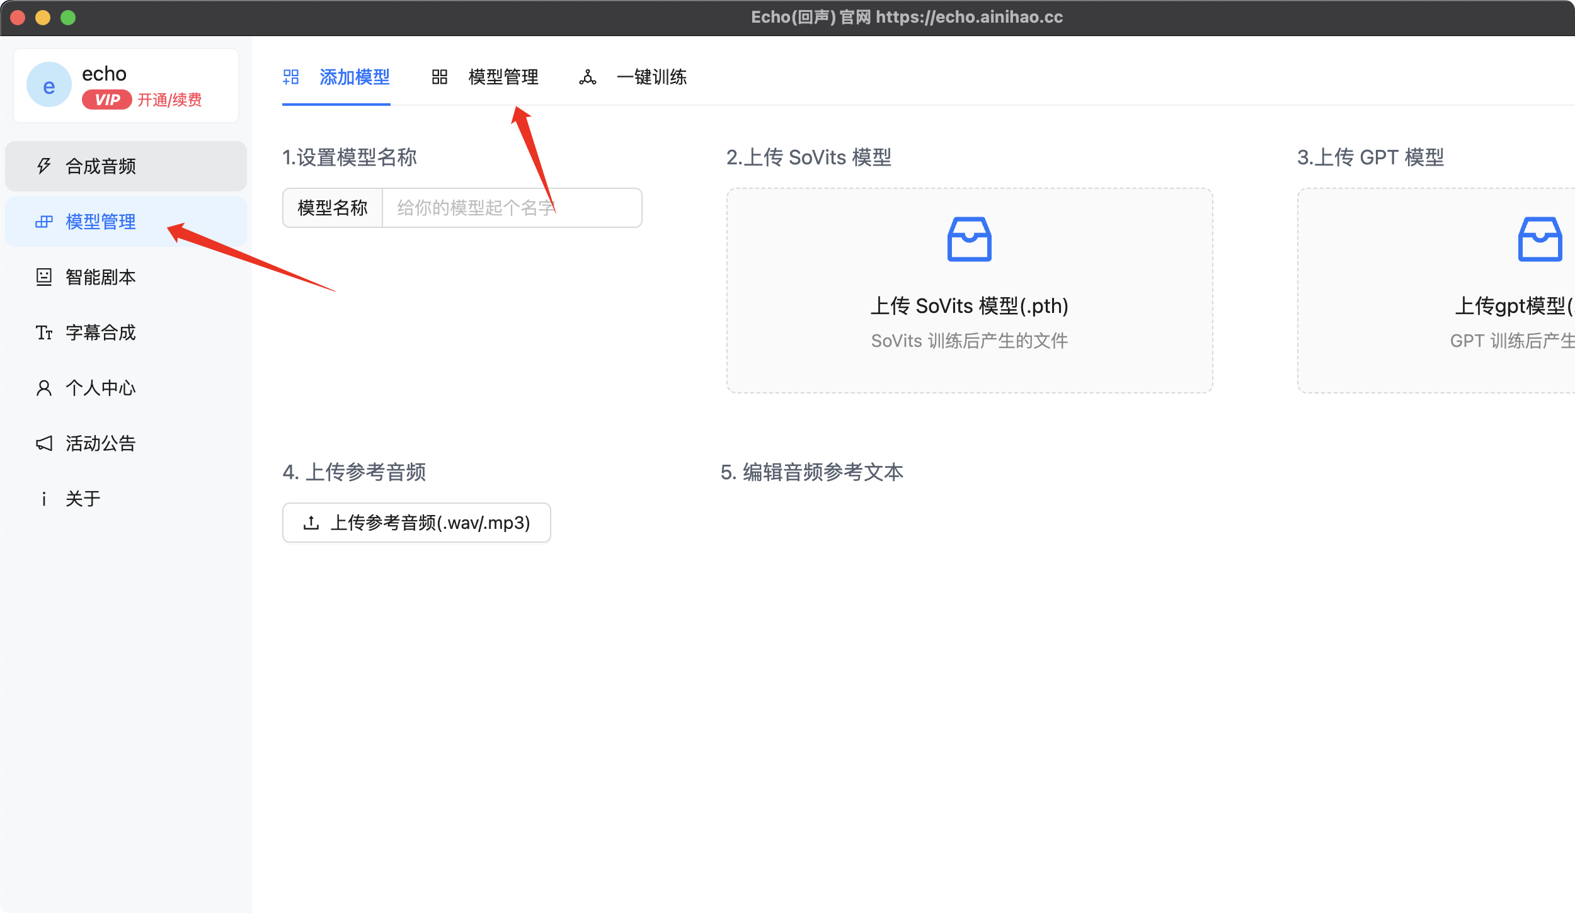Open 合成音频 in the sidebar
The width and height of the screenshot is (1575, 913).
(x=126, y=166)
